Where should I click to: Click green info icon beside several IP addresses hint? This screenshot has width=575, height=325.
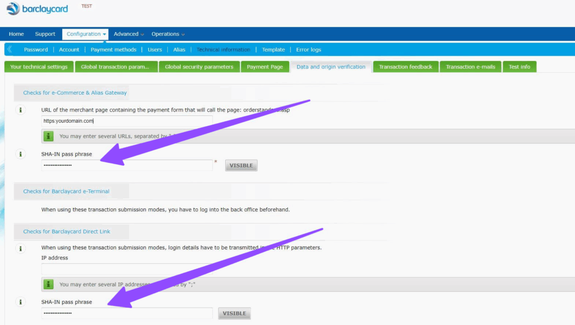48,284
